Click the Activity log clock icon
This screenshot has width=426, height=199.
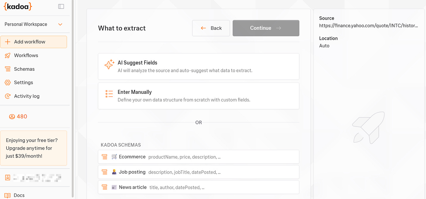pyautogui.click(x=8, y=96)
